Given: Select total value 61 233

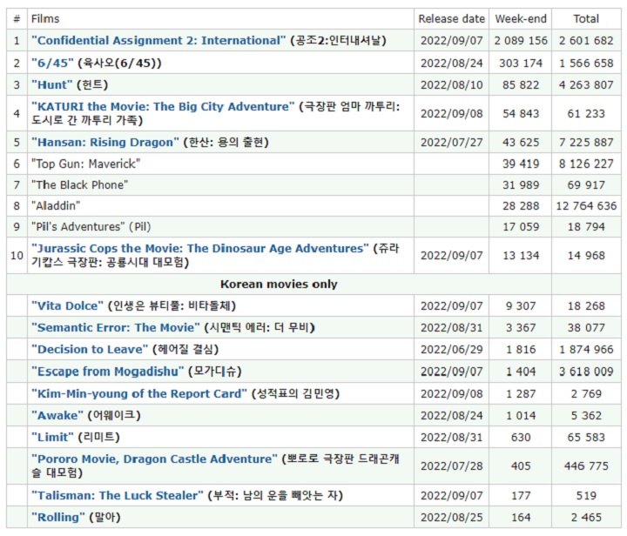Looking at the screenshot, I should pyautogui.click(x=586, y=113).
